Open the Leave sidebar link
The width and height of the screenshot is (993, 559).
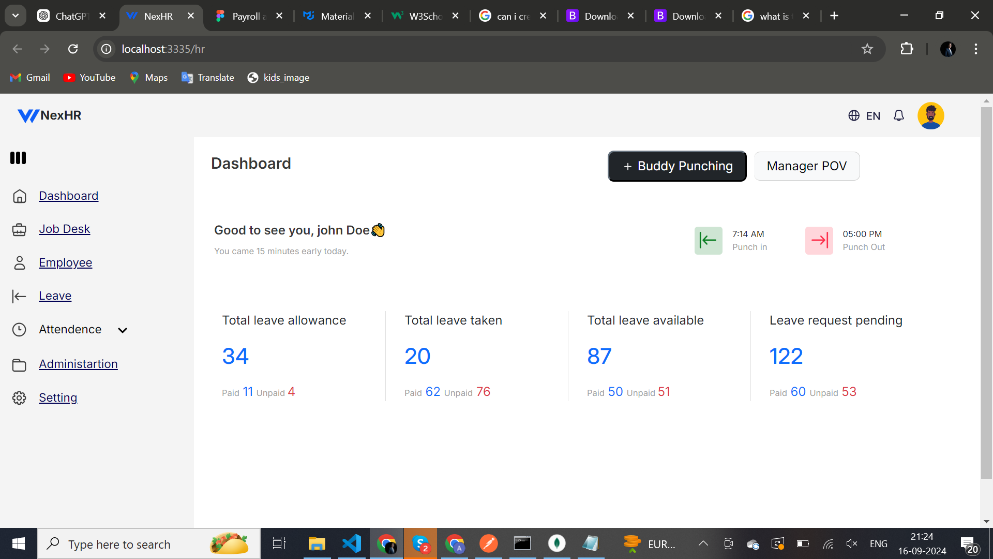pyautogui.click(x=55, y=296)
